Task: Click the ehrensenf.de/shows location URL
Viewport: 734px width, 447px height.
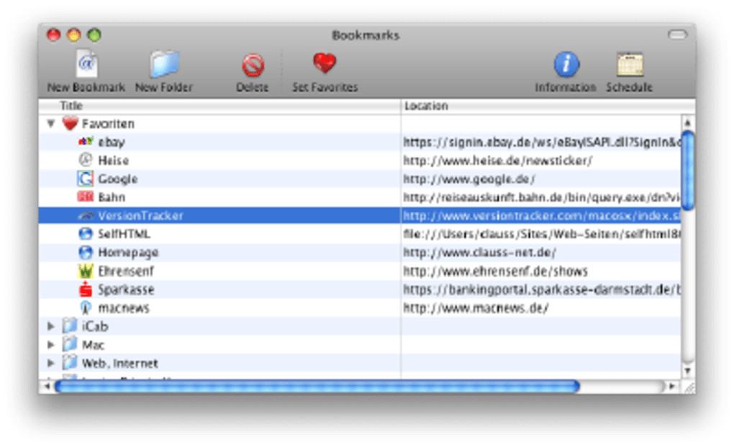Action: tap(495, 271)
